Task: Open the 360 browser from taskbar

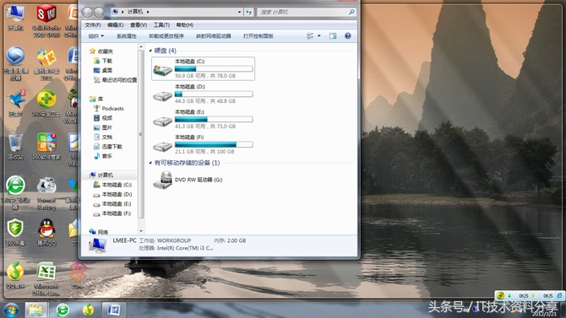Action: point(63,310)
